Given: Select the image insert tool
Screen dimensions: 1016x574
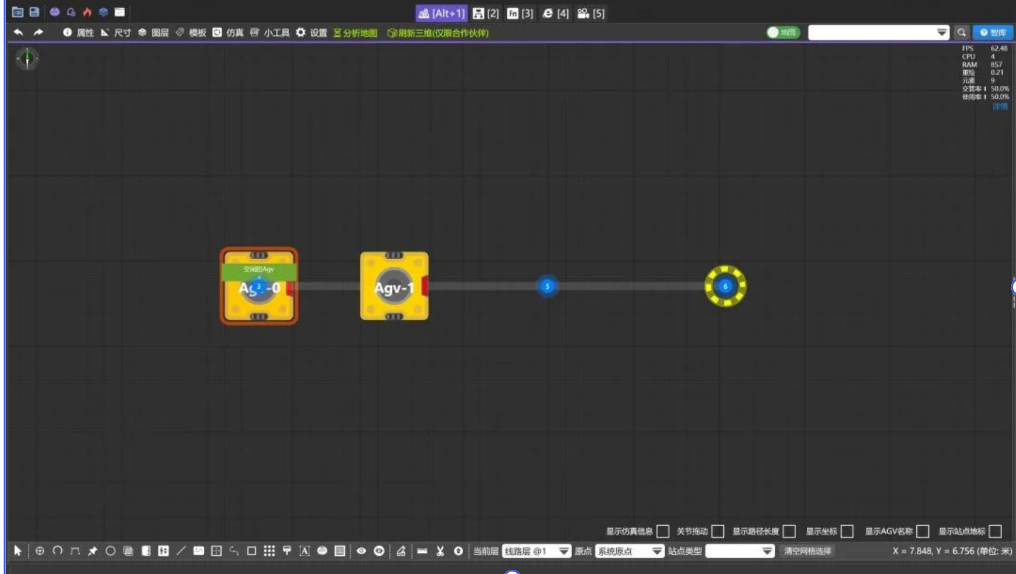Looking at the screenshot, I should 198,551.
